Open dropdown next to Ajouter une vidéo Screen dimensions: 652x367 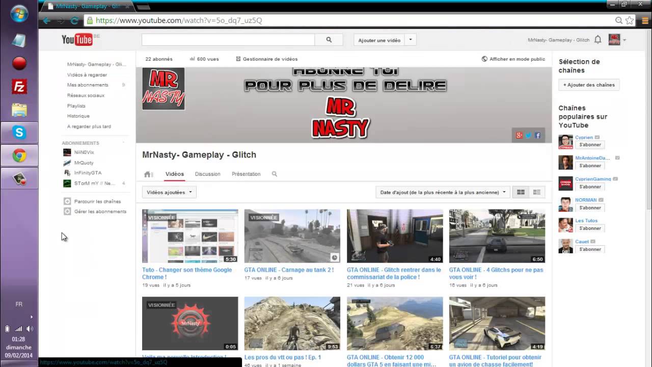pos(411,40)
